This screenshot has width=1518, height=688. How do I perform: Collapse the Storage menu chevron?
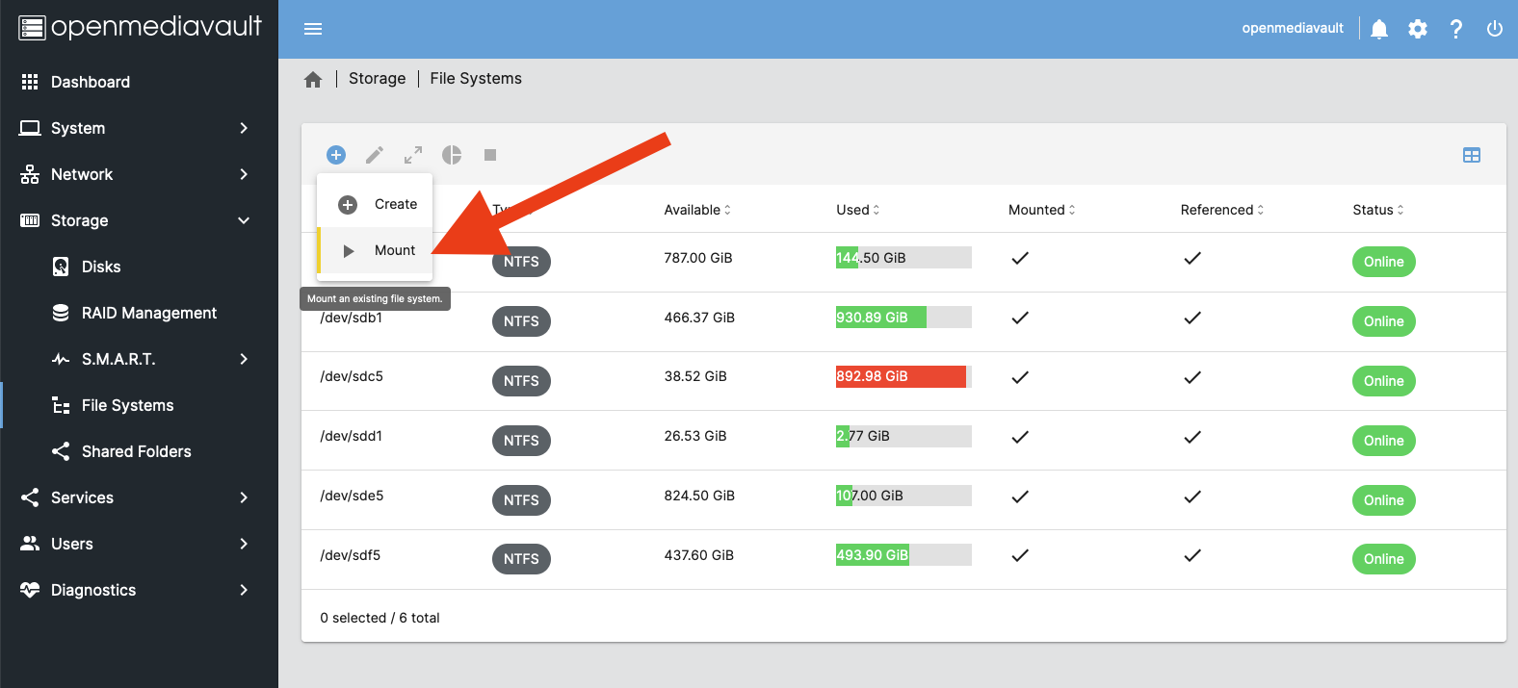[x=244, y=220]
